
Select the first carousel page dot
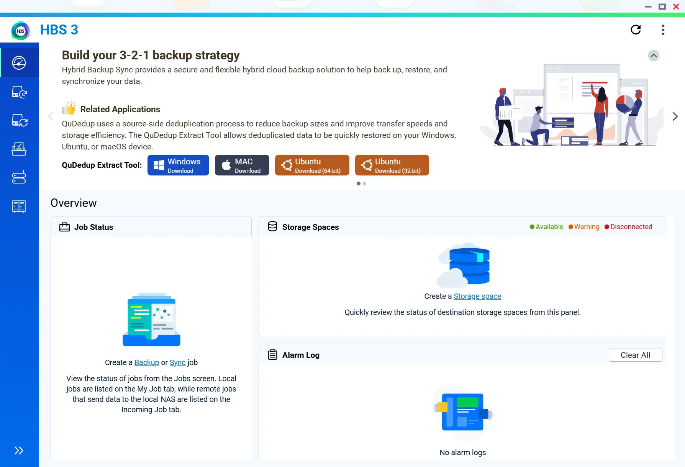359,184
